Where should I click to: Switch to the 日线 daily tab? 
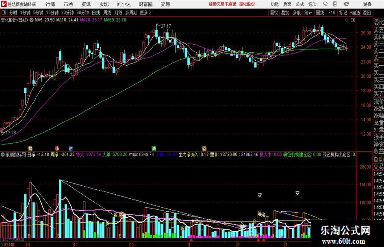tap(96, 13)
